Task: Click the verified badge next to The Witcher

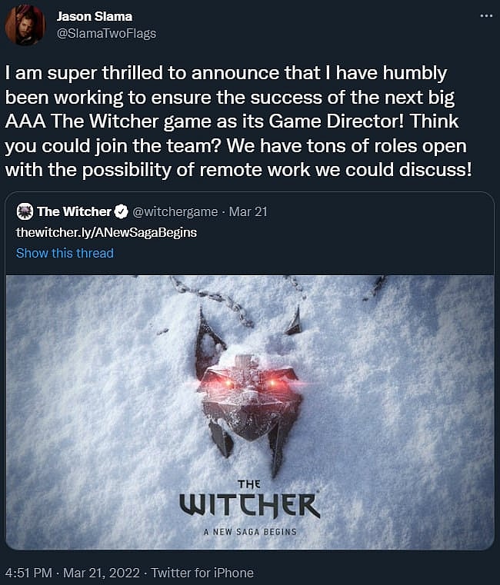Action: click(121, 211)
